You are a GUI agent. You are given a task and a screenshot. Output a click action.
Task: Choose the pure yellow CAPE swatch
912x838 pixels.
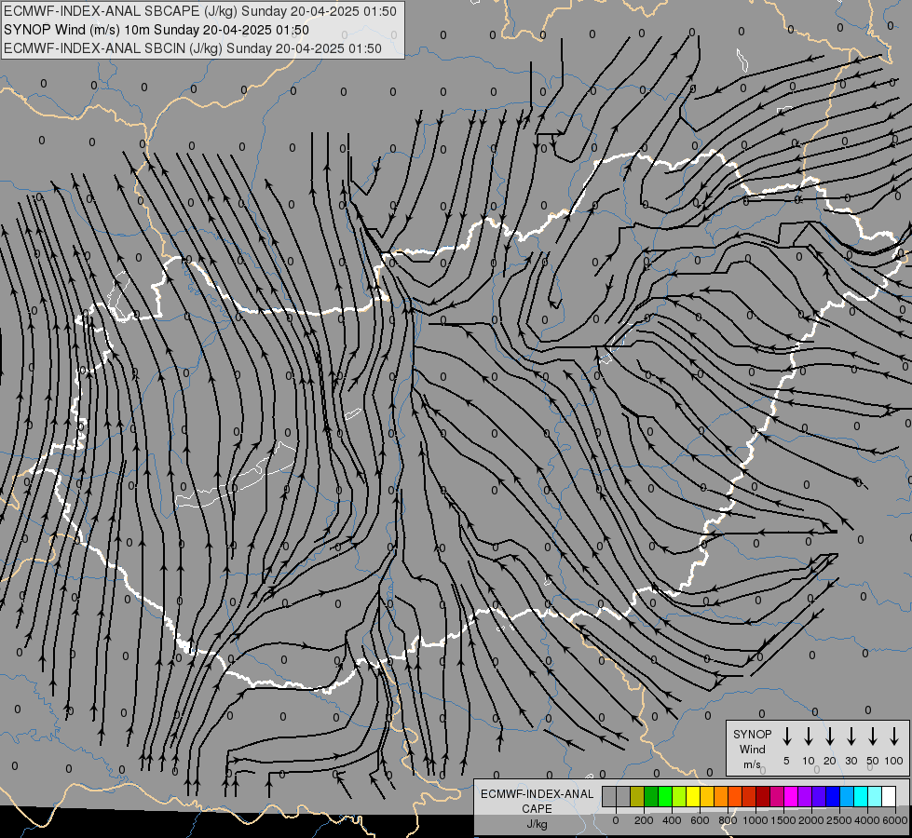(693, 796)
